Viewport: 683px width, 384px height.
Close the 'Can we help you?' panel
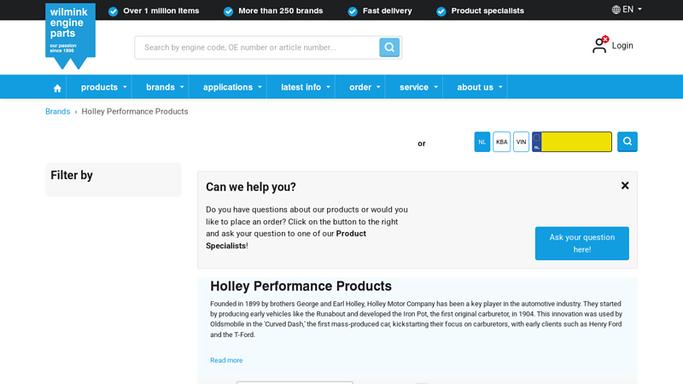click(625, 186)
